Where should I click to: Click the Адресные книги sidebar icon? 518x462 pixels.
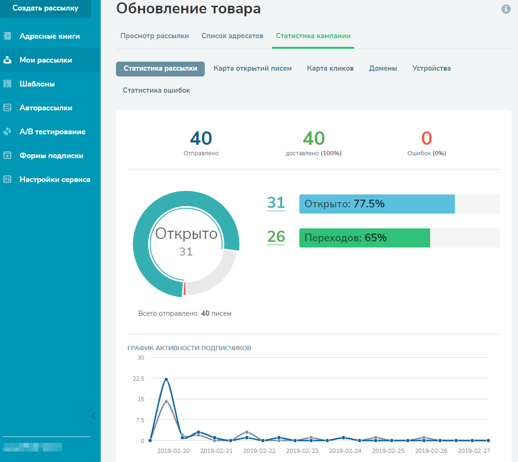(7, 36)
